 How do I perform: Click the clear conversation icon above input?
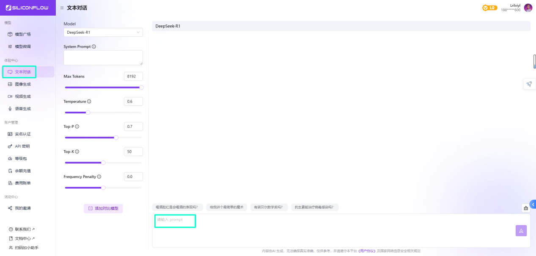tap(526, 208)
